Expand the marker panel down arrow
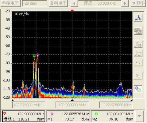This screenshot has height=123, width=147. pyautogui.click(x=139, y=116)
